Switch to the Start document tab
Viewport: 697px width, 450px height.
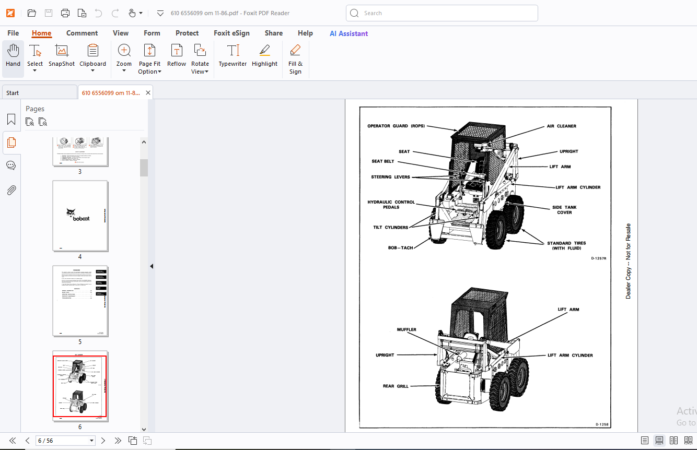pos(39,93)
